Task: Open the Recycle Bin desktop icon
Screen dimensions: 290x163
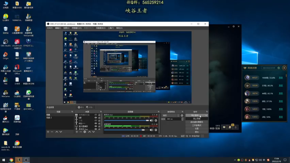Action: (5, 30)
